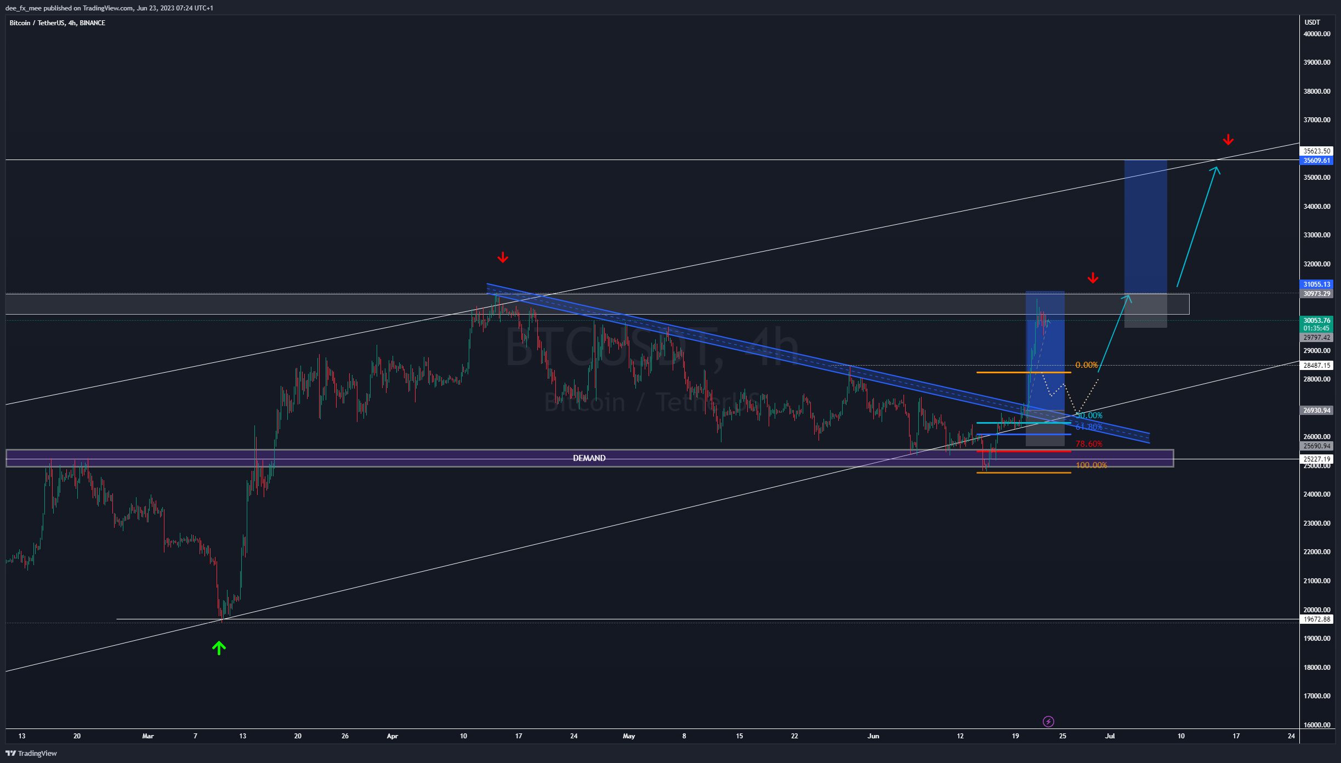This screenshot has height=763, width=1341.
Task: Click the Jun date on time axis
Action: point(873,736)
